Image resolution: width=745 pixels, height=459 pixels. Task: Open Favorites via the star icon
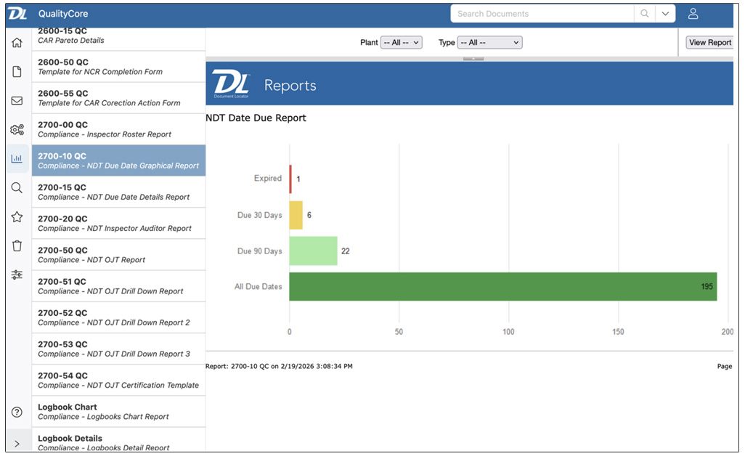[x=17, y=216]
